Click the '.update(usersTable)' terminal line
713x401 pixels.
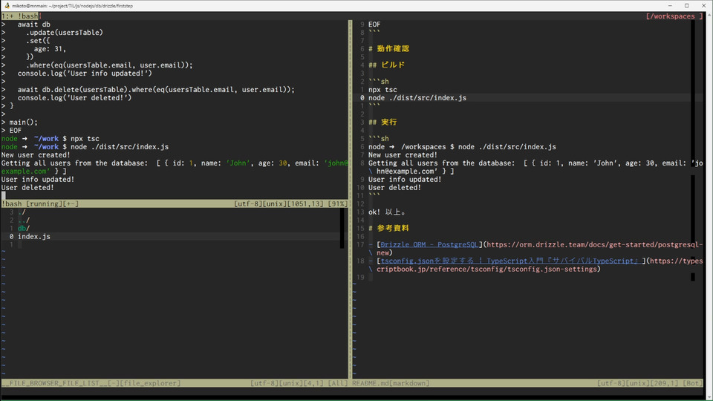[65, 32]
